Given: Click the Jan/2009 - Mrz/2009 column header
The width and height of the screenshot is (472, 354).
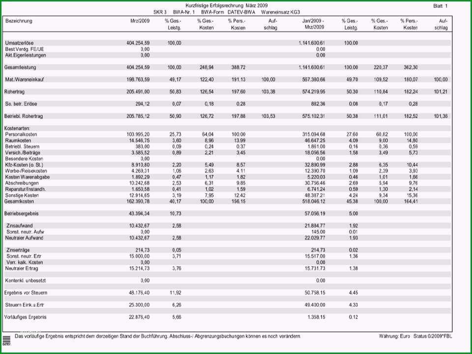Looking at the screenshot, I should pos(313,24).
